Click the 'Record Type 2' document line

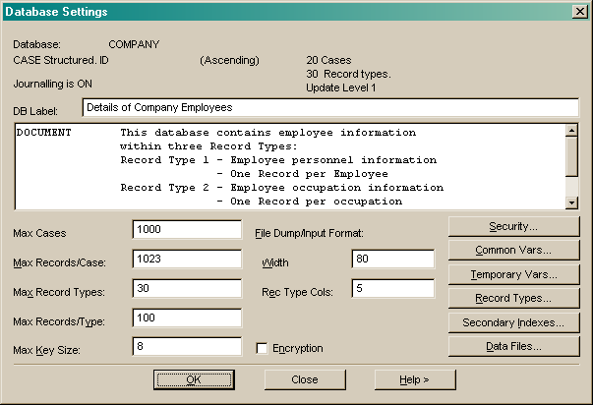[x=282, y=188]
